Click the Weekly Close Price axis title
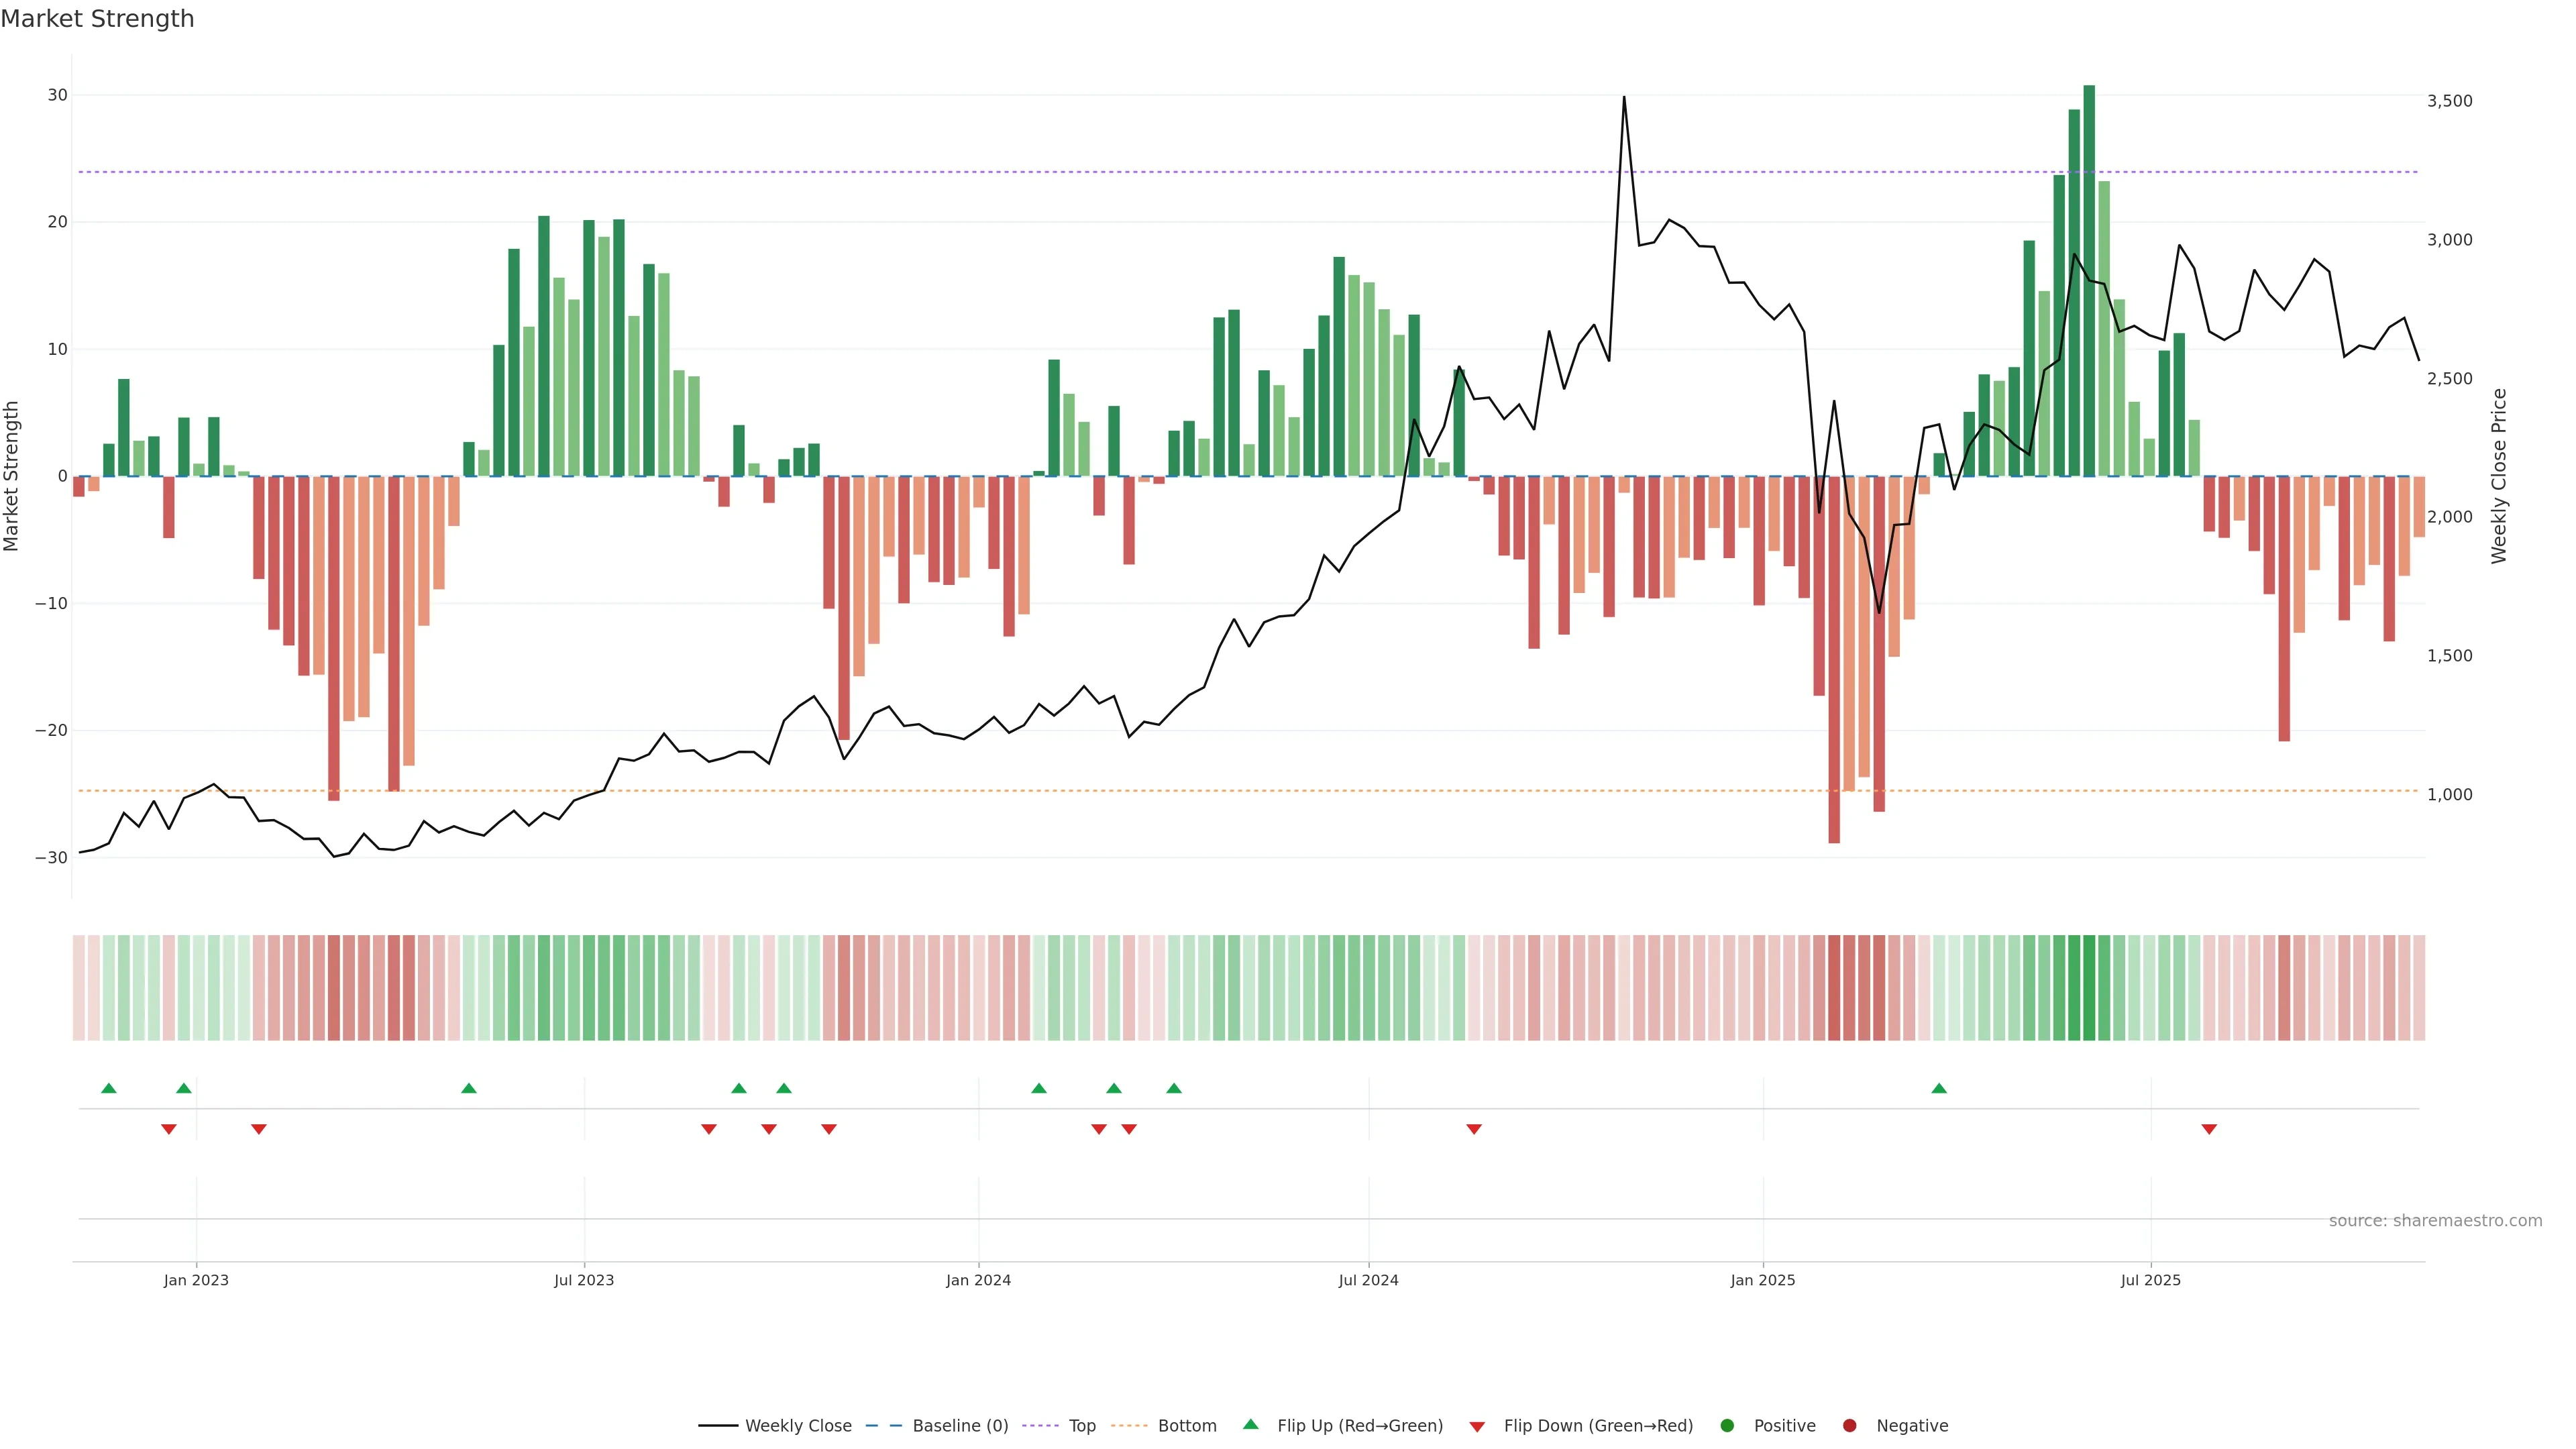2576x1449 pixels. click(2499, 476)
